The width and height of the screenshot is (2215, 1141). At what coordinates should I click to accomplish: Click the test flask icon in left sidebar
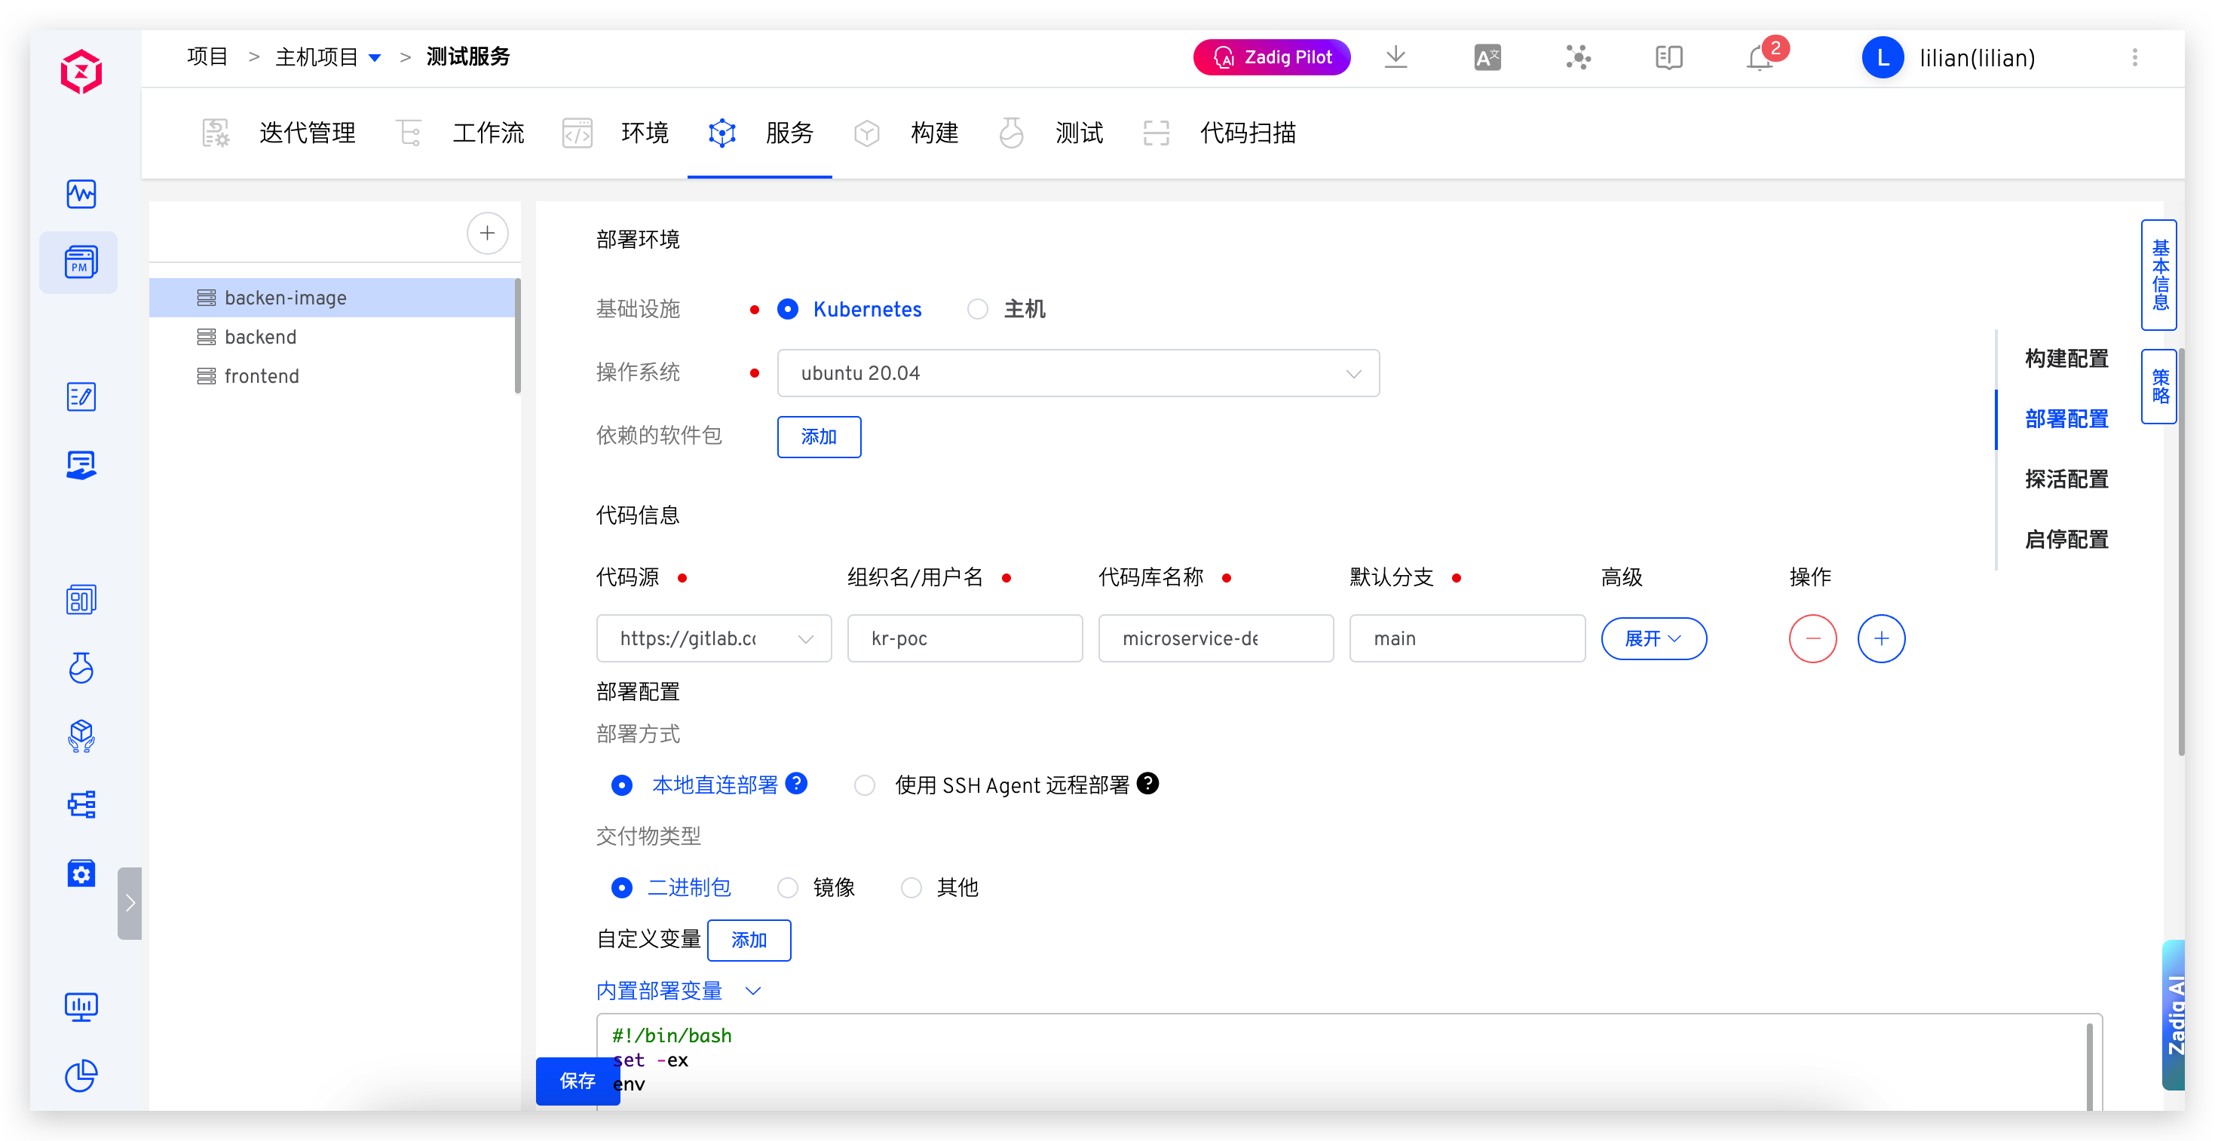80,668
